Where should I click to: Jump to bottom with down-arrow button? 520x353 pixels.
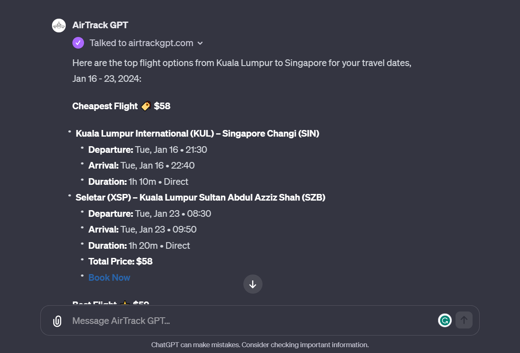click(x=253, y=284)
